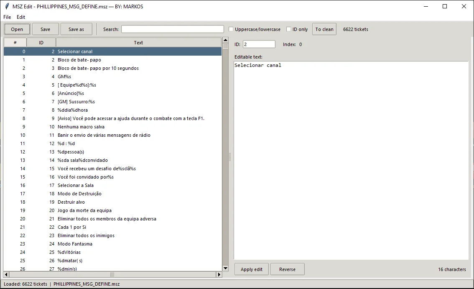The width and height of the screenshot is (474, 289).
Task: Open the File menu
Action: pos(7,17)
